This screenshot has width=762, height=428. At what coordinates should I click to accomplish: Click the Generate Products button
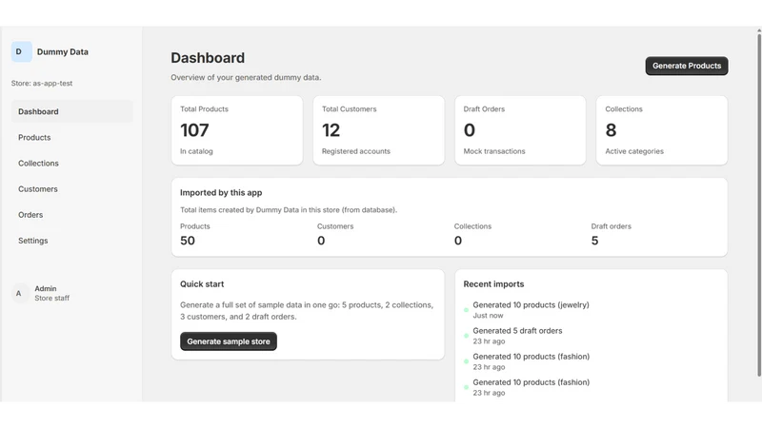point(687,66)
